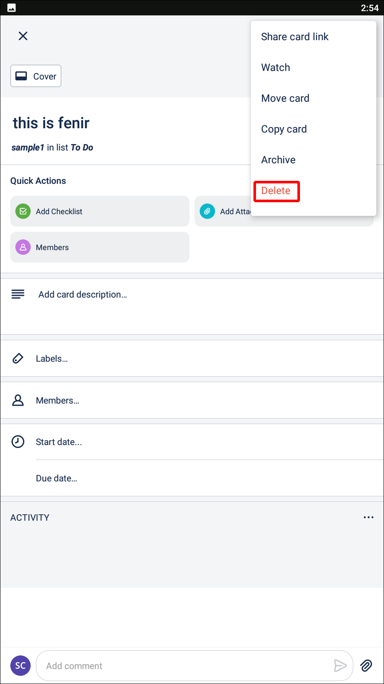The height and width of the screenshot is (684, 384).
Task: Select the Add Attachment paperclip icon
Action: point(207,211)
